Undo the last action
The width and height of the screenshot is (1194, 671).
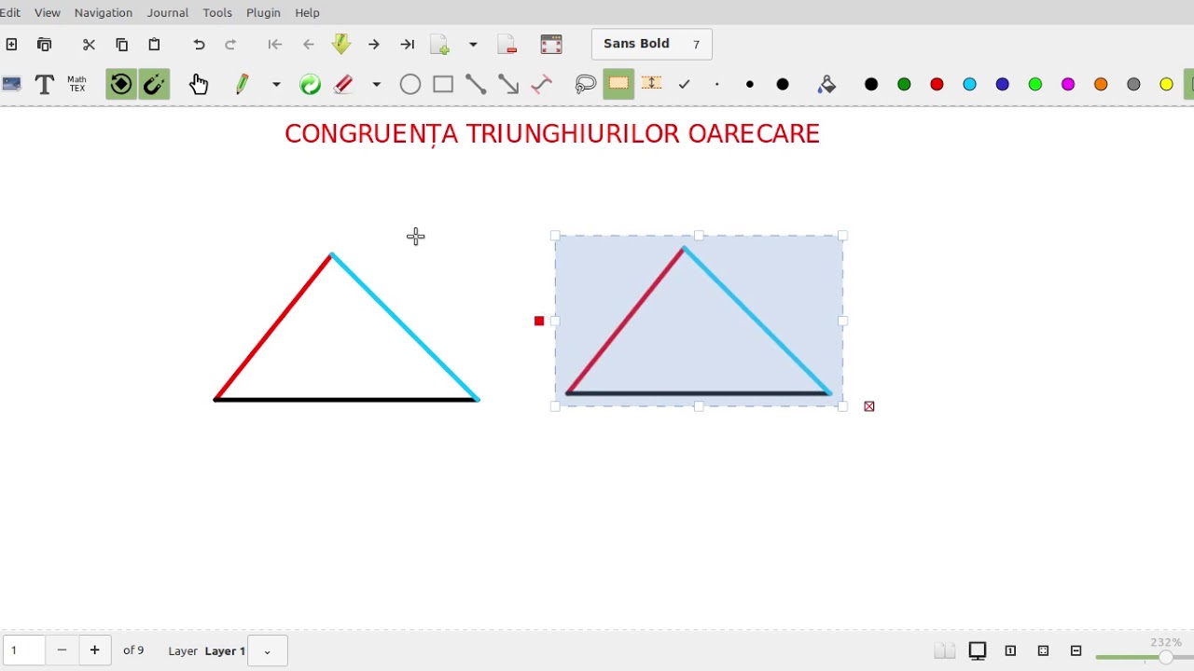199,44
